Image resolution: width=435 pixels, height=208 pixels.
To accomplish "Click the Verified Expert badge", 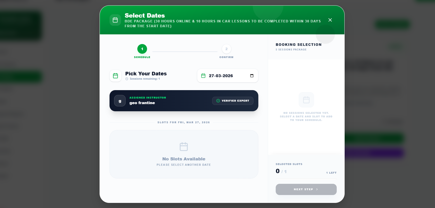I will [233, 101].
